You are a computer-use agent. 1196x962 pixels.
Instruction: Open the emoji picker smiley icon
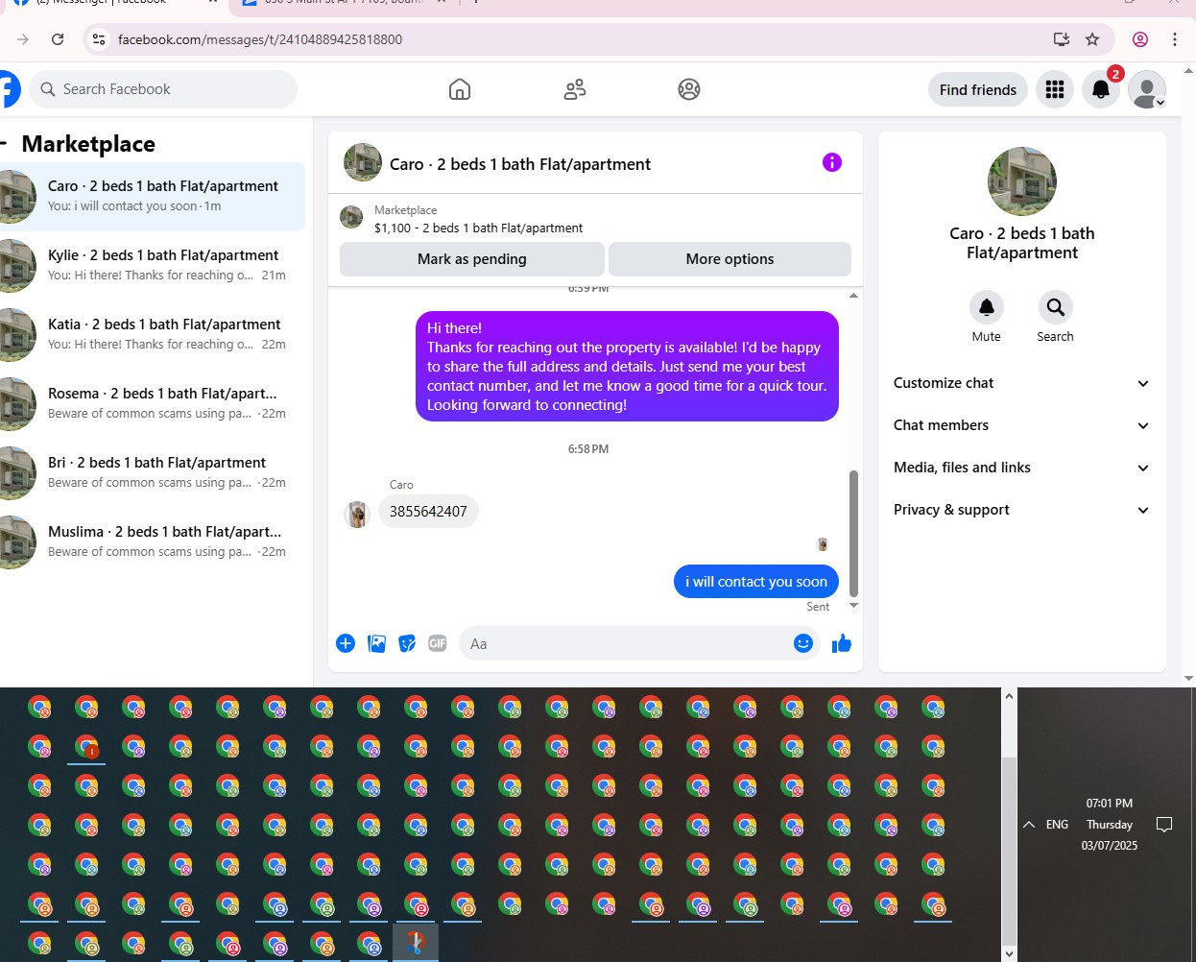(x=803, y=643)
